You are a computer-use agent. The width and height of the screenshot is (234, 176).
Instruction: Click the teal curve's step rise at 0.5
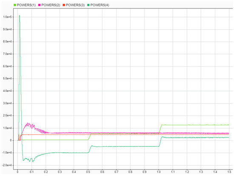click(x=90, y=149)
